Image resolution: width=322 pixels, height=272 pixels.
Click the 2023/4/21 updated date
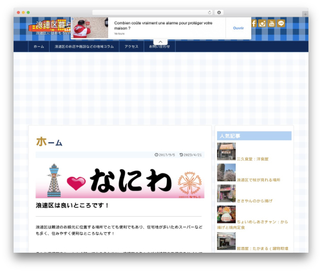pos(191,155)
